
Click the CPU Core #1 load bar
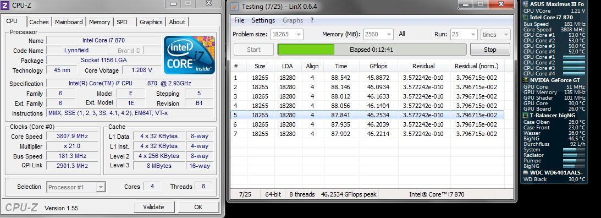pyautogui.click(x=574, y=57)
